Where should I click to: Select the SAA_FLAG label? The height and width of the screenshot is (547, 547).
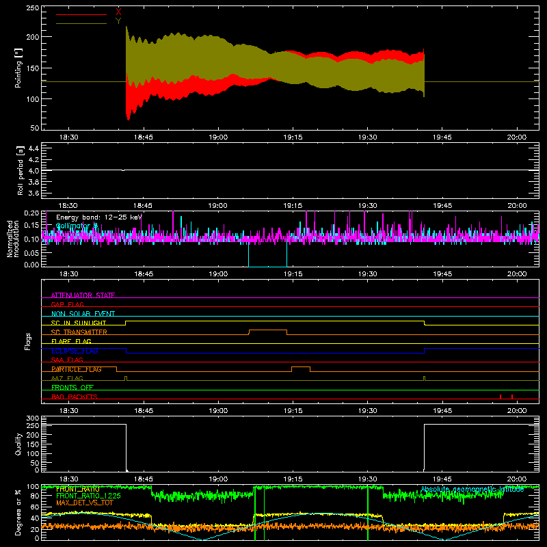(67, 360)
